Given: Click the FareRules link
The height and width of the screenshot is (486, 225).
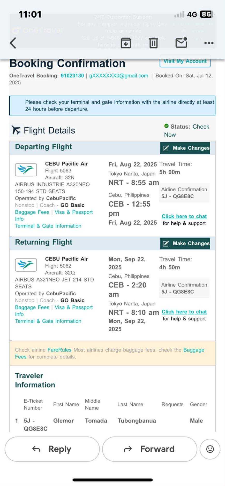Looking at the screenshot, I should pos(59,350).
